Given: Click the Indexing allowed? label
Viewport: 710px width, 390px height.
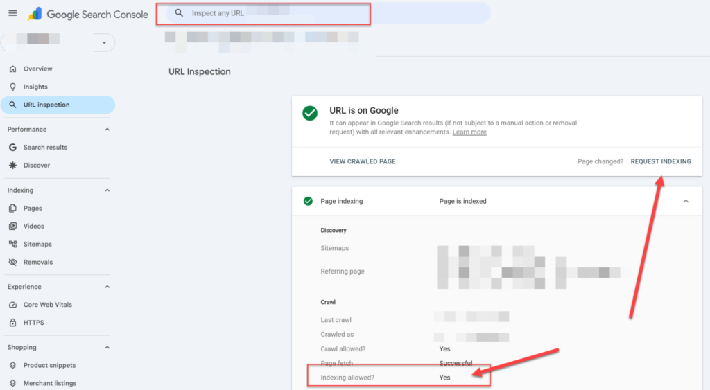Looking at the screenshot, I should (x=347, y=378).
